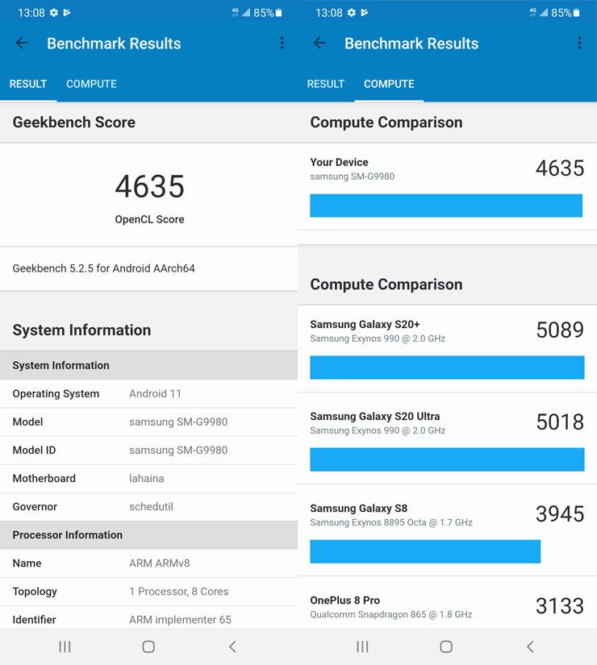
Task: Tap Samsung Galaxy S20+ score bar
Action: point(447,368)
